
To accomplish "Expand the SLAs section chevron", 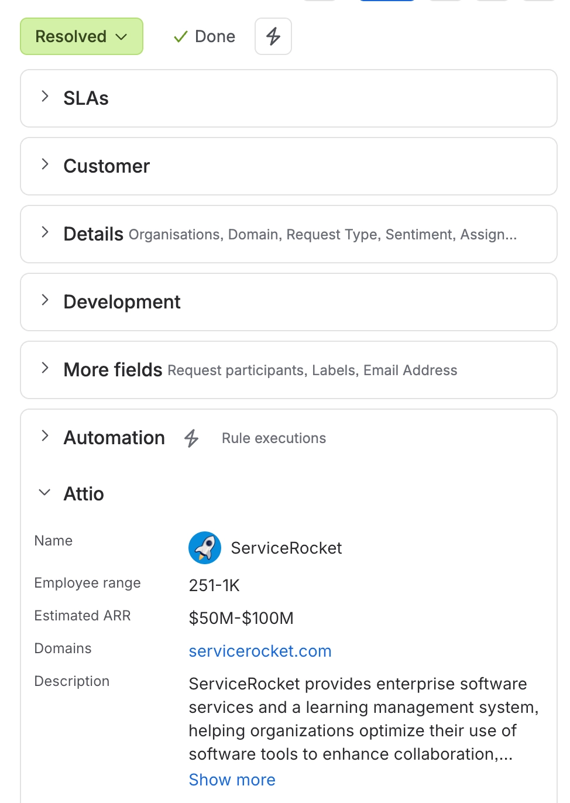I will 45,97.
